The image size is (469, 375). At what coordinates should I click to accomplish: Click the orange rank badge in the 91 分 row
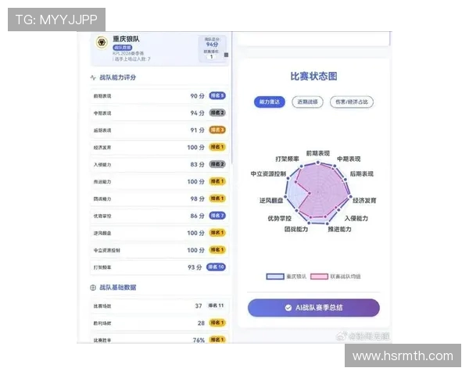(217, 130)
